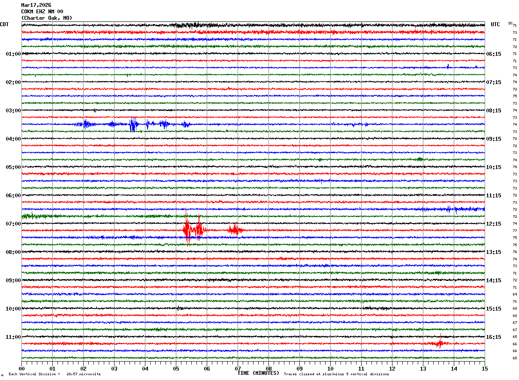Image resolution: width=519 pixels, height=380 pixels.
Task: Click minute 15 on the time axis
Action: pyautogui.click(x=485, y=368)
